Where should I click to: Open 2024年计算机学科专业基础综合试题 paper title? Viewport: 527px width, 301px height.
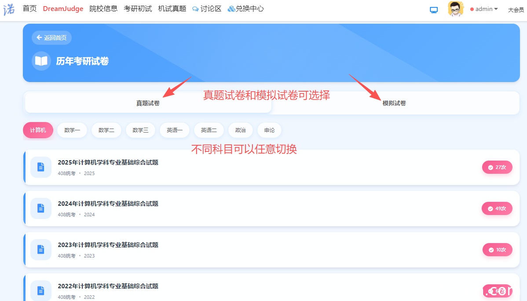108,204
